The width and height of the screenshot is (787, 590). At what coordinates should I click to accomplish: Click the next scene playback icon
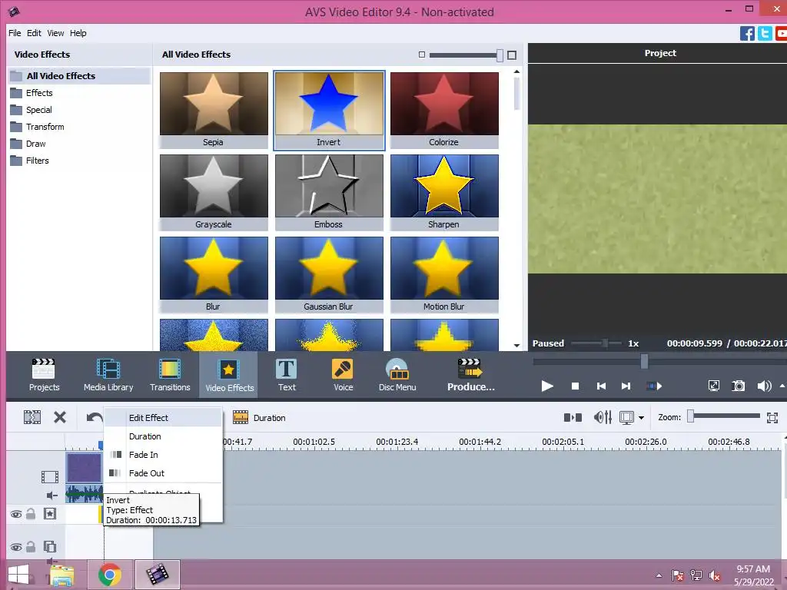coord(654,386)
